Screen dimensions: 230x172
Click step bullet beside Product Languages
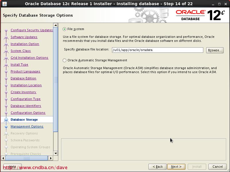click(x=6, y=72)
